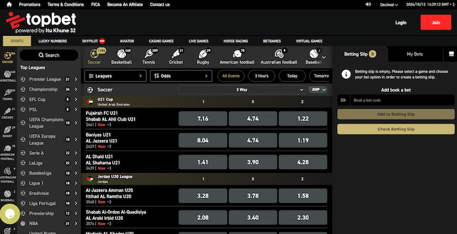457x234 pixels.
Task: Select Soccer in the left sidebar
Action: 8,57
